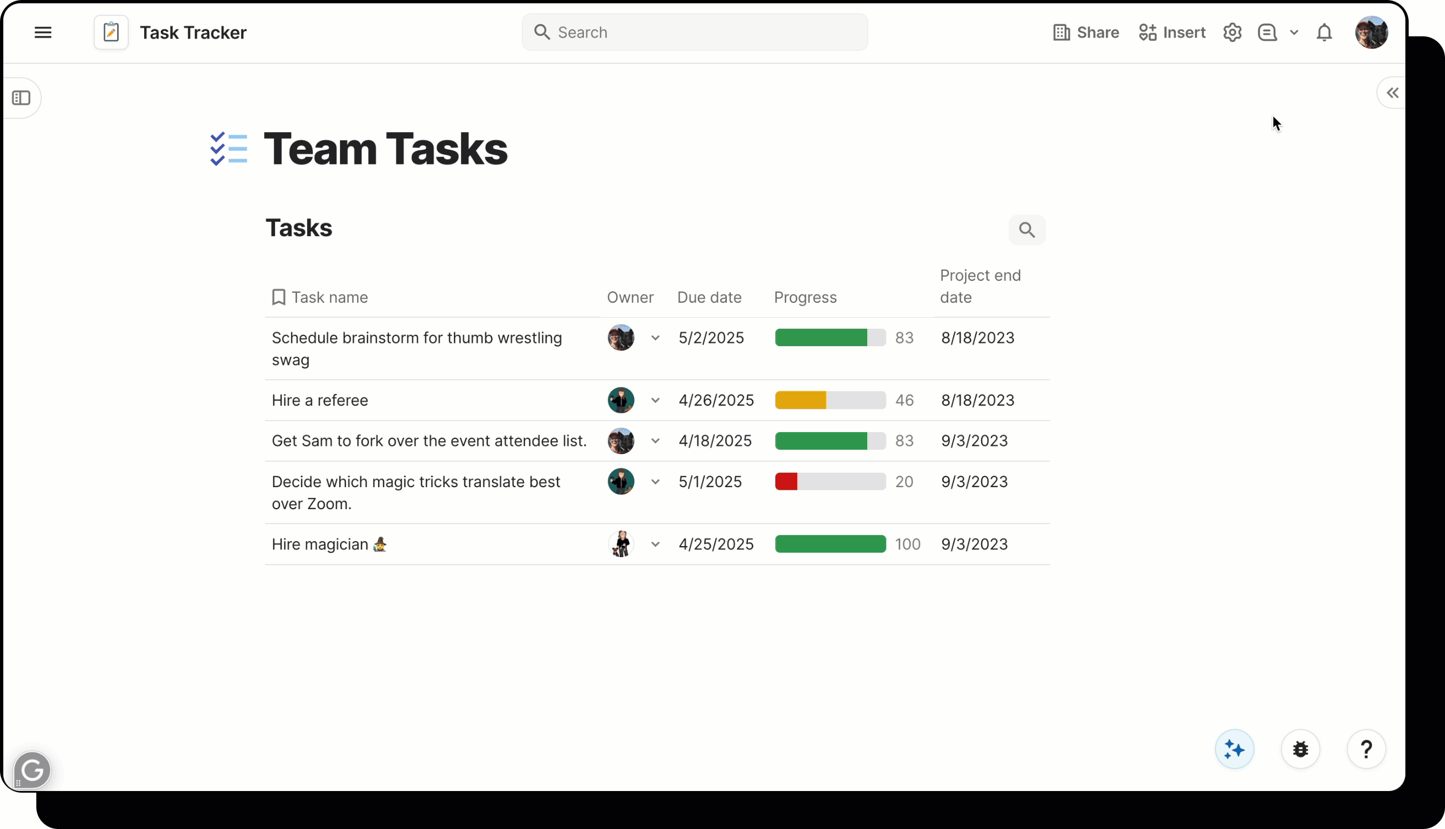Open the hamburger menu

(43, 32)
